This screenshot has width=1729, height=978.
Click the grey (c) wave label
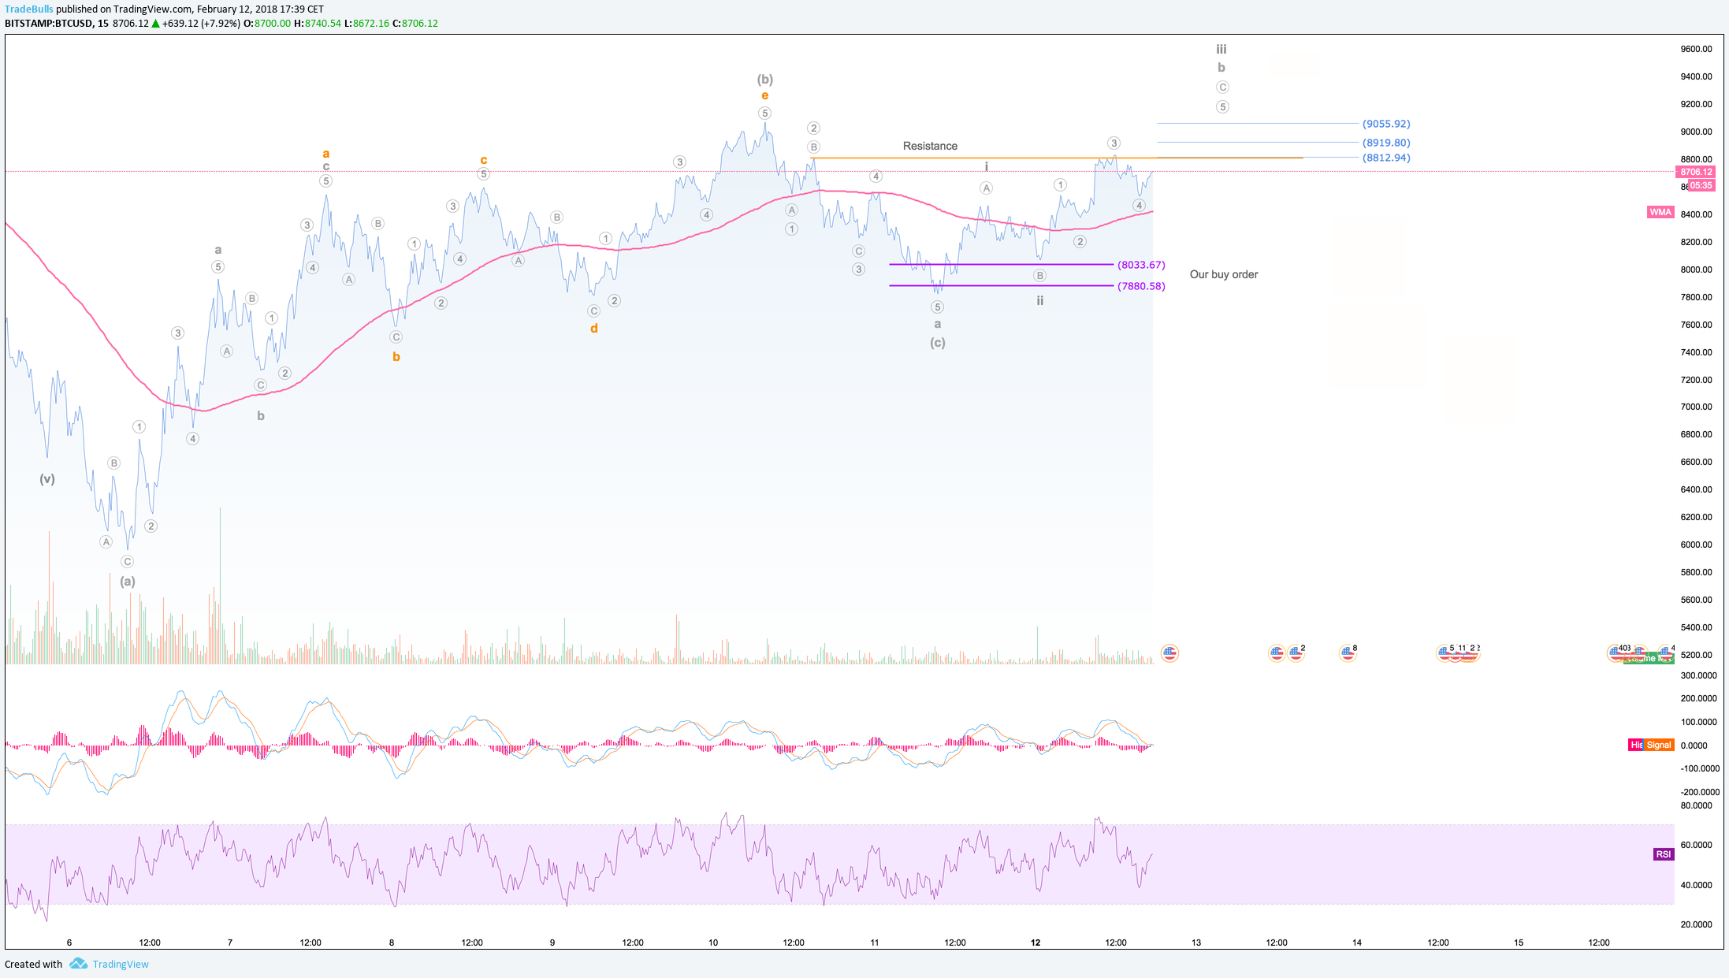(x=937, y=342)
